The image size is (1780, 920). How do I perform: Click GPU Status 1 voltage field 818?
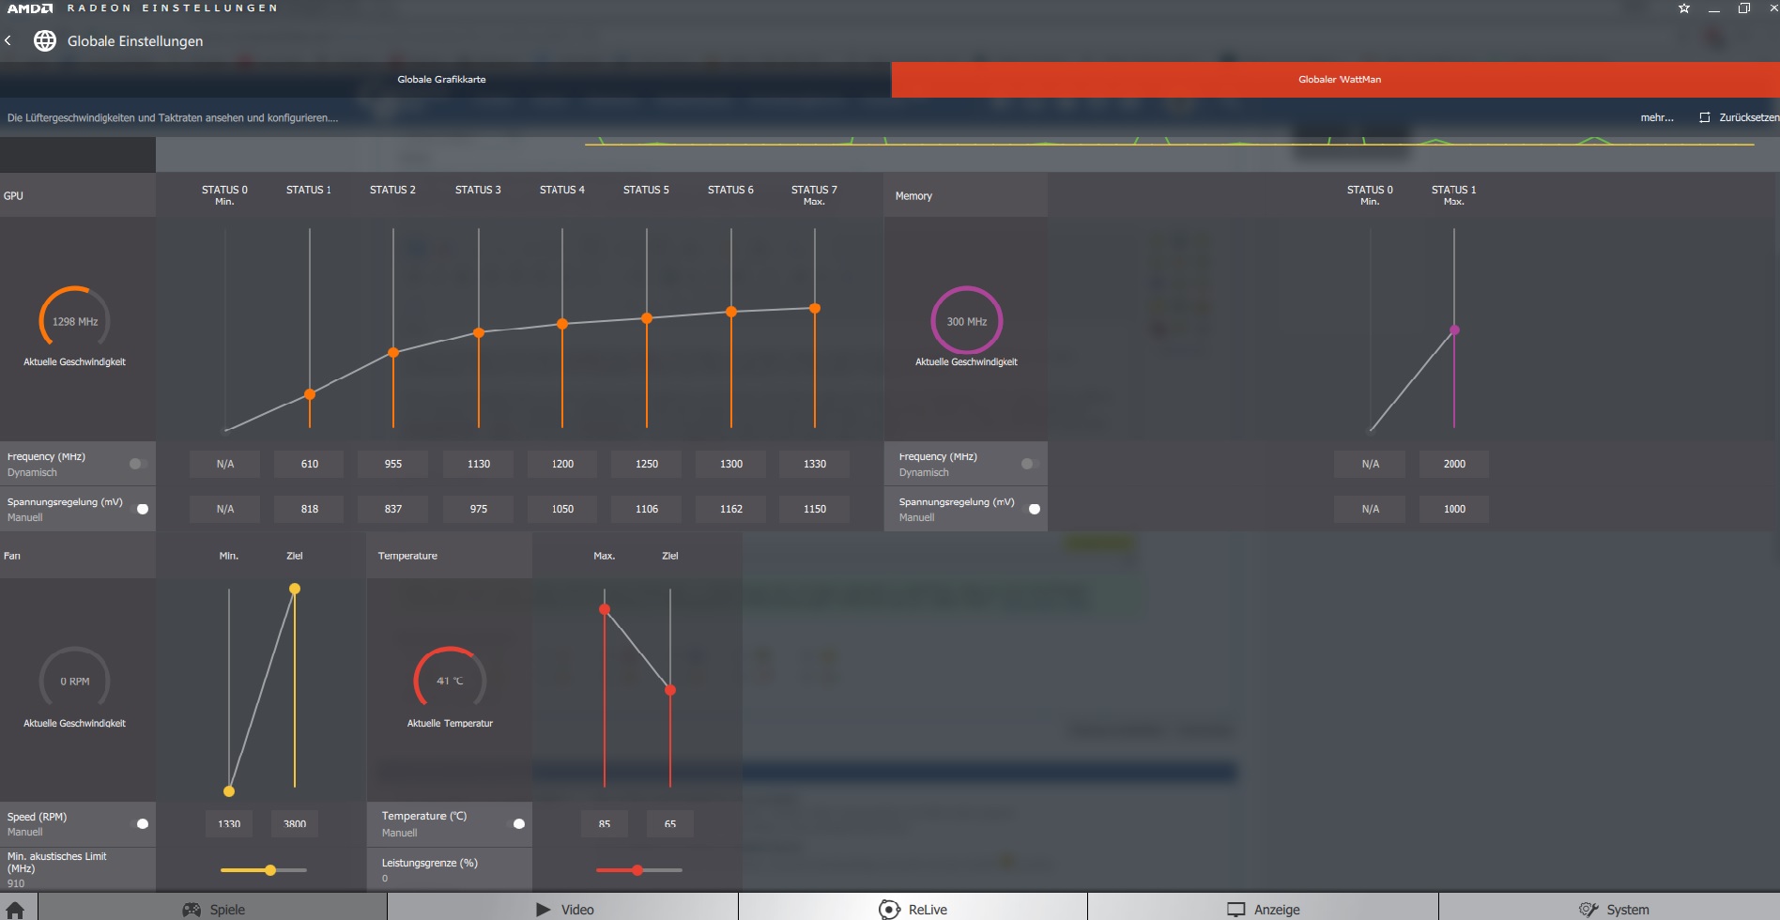pos(309,509)
